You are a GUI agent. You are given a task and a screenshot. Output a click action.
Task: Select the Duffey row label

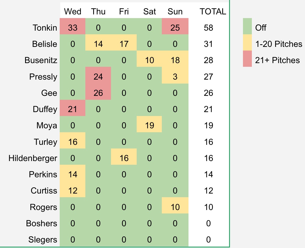point(45,109)
